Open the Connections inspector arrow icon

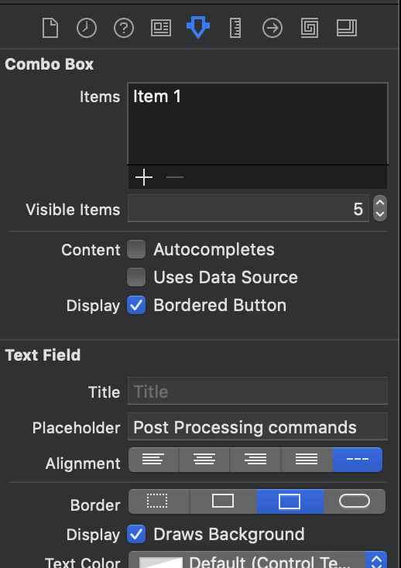coord(272,28)
